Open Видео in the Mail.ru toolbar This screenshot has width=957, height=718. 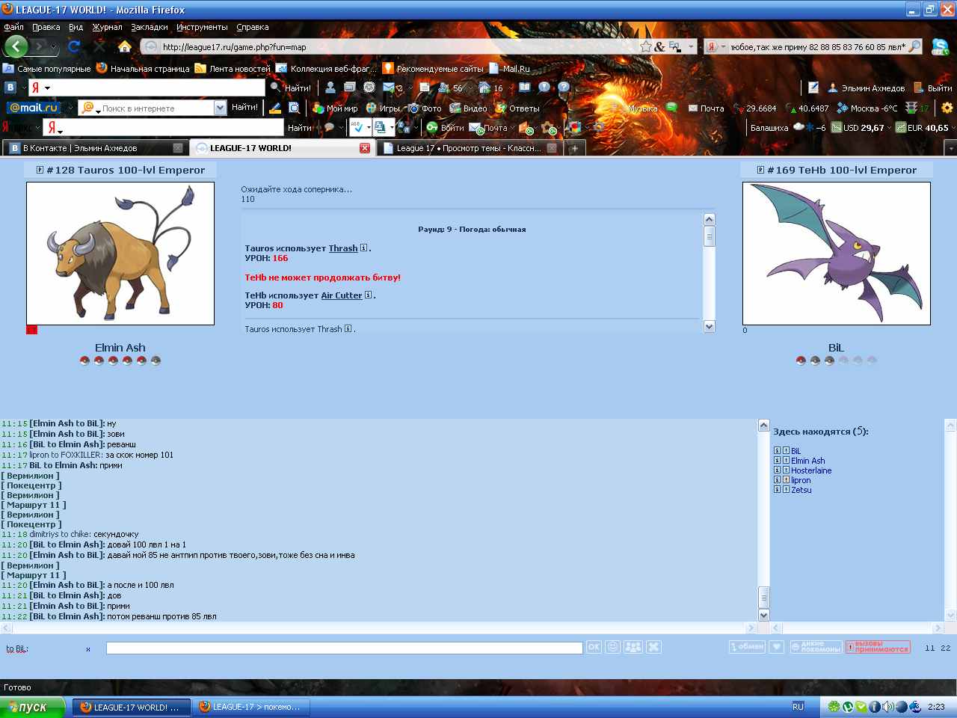(468, 108)
